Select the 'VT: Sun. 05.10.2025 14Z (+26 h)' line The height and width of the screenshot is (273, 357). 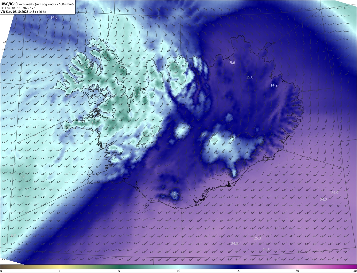(x=23, y=12)
